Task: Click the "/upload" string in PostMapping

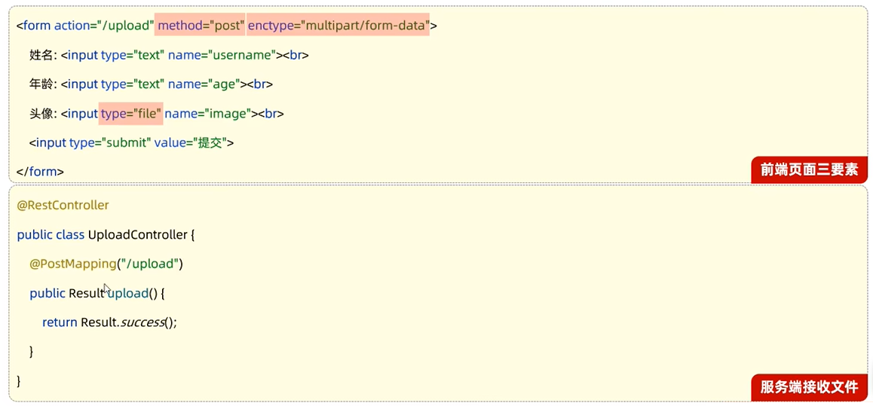Action: pyautogui.click(x=150, y=264)
